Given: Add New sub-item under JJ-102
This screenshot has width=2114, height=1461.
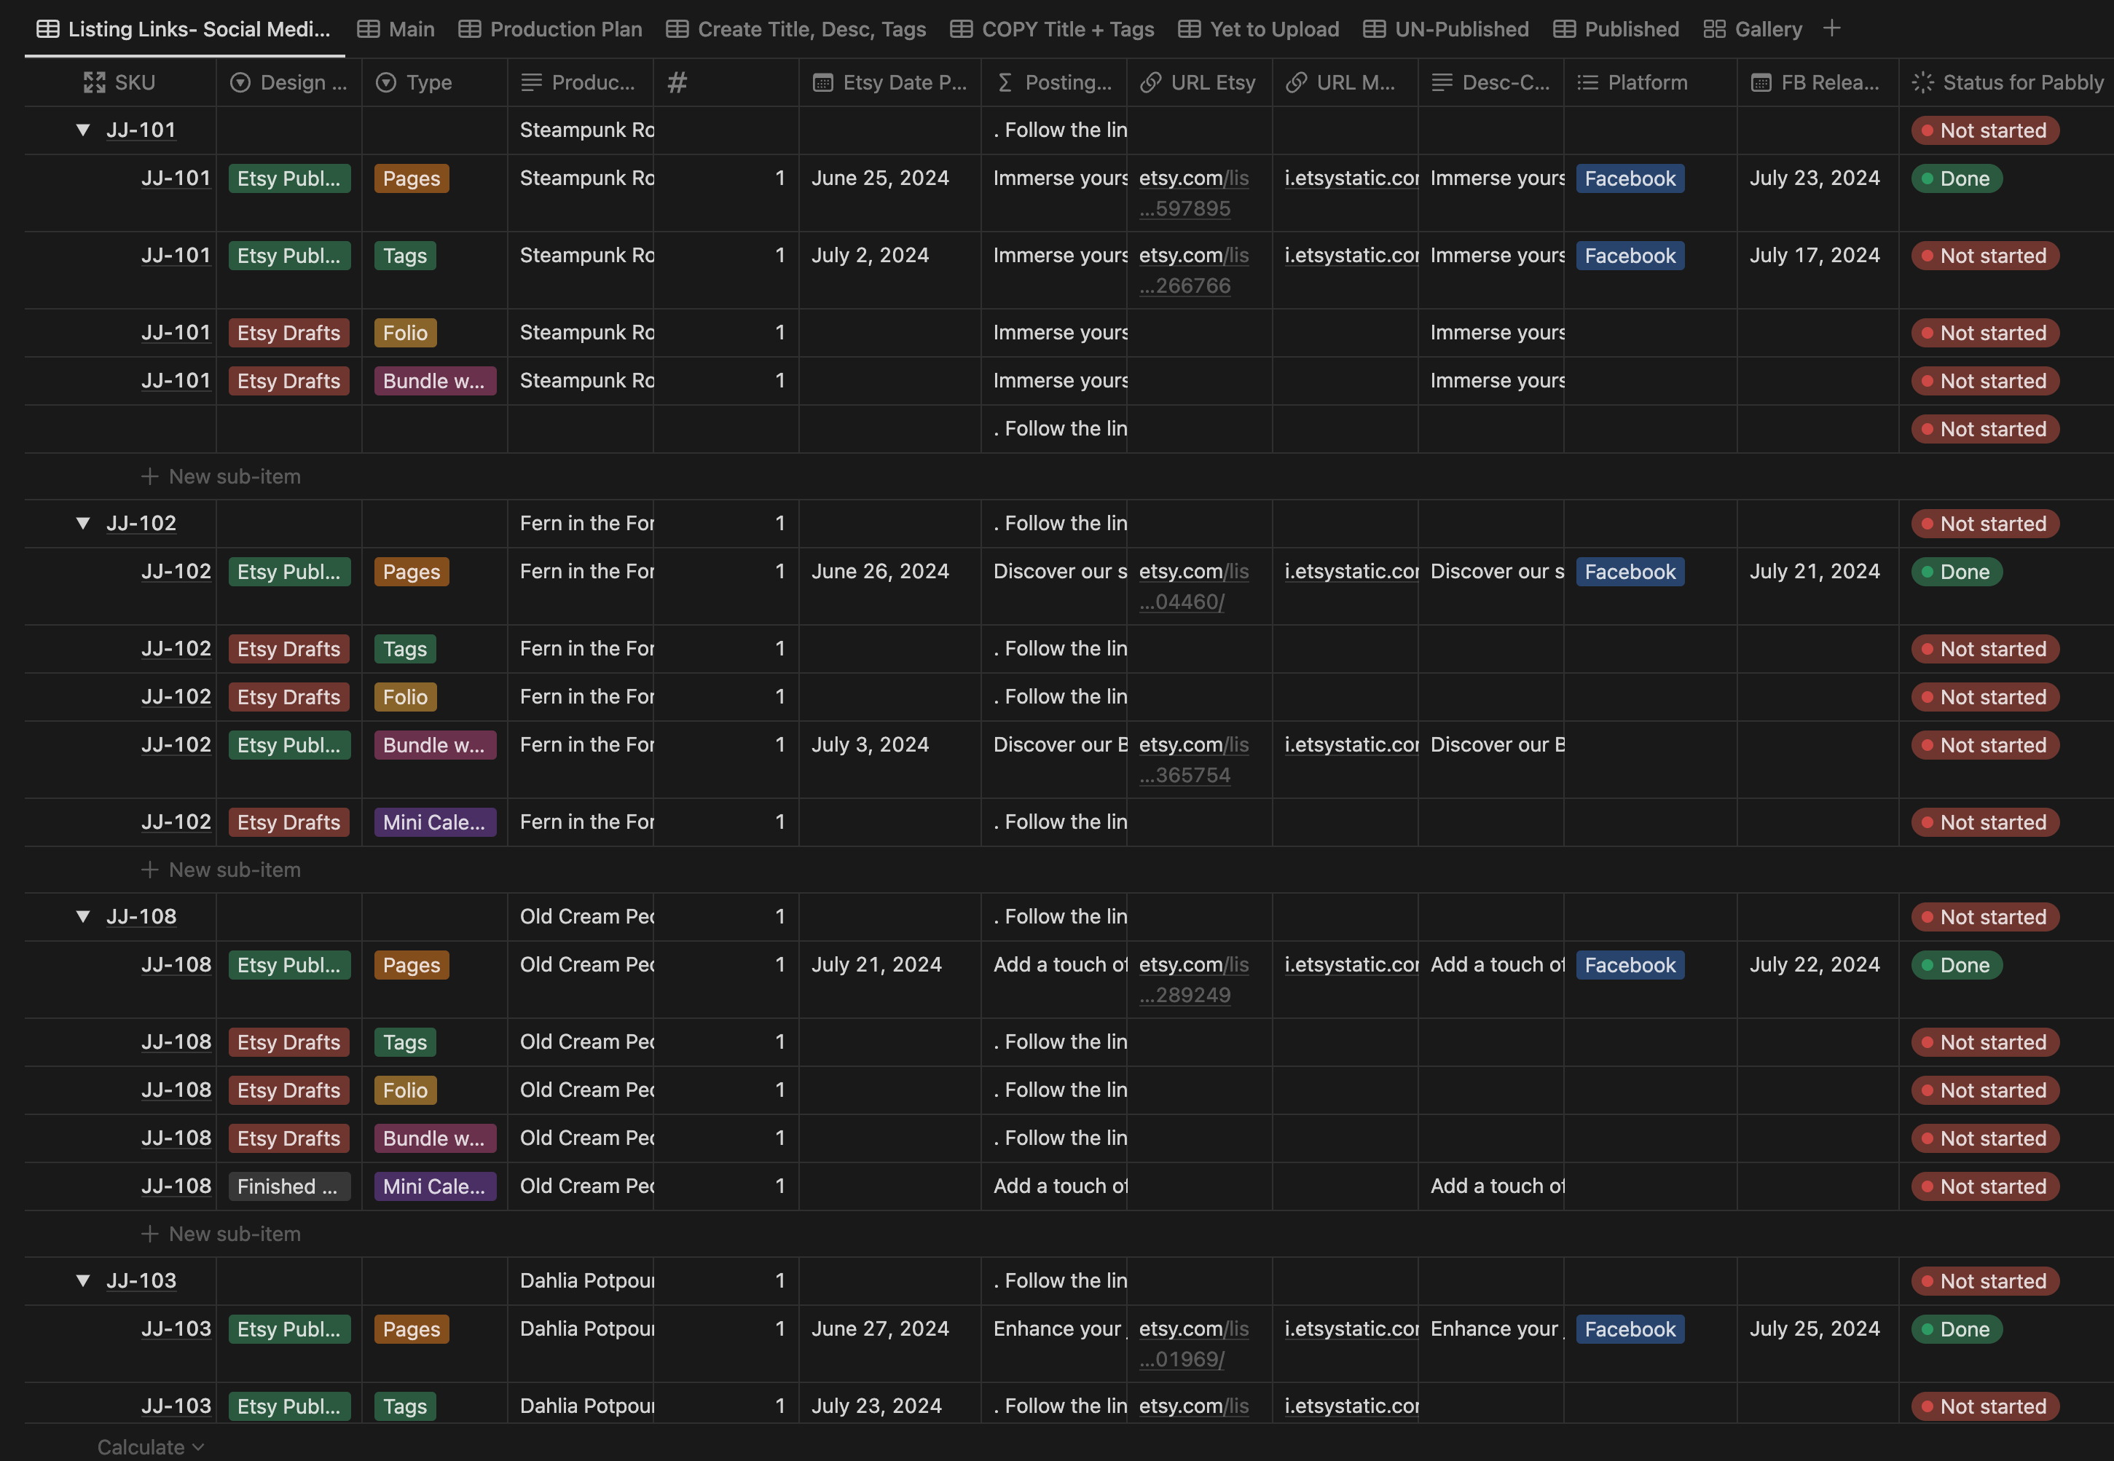Looking at the screenshot, I should coord(221,870).
